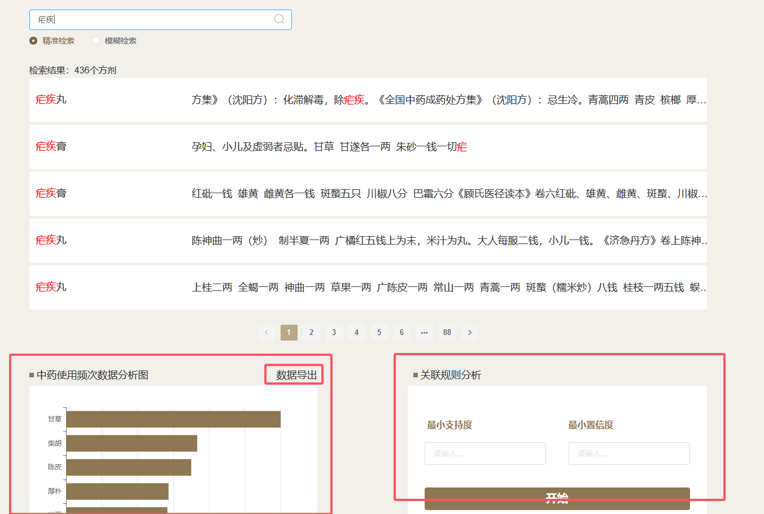Open results page 3
Screen dimensions: 764x514
point(334,332)
